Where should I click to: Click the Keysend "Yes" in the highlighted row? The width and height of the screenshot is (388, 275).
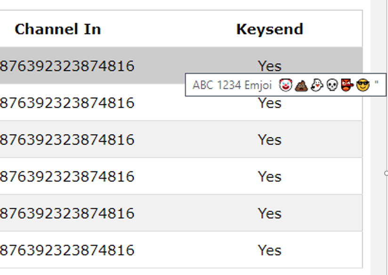click(x=269, y=65)
